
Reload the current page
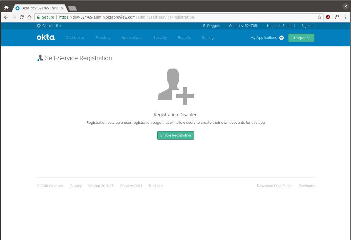[x=22, y=17]
